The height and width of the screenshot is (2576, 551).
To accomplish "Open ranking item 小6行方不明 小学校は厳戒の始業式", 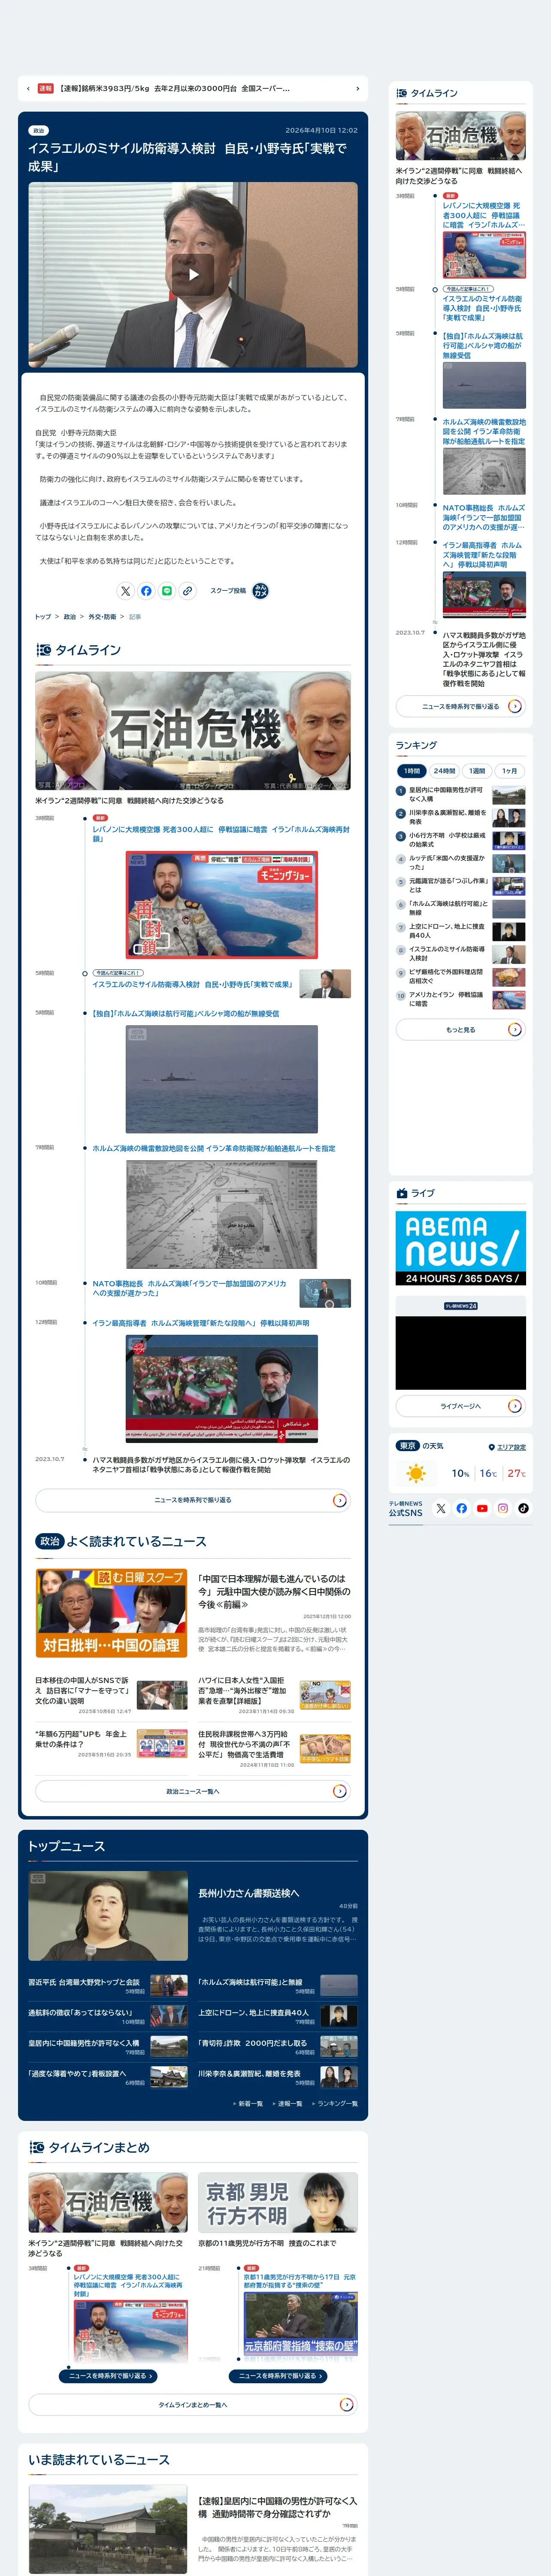I will pyautogui.click(x=460, y=840).
